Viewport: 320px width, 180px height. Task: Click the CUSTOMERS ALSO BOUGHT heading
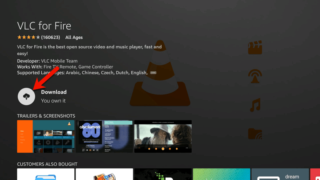click(x=47, y=164)
